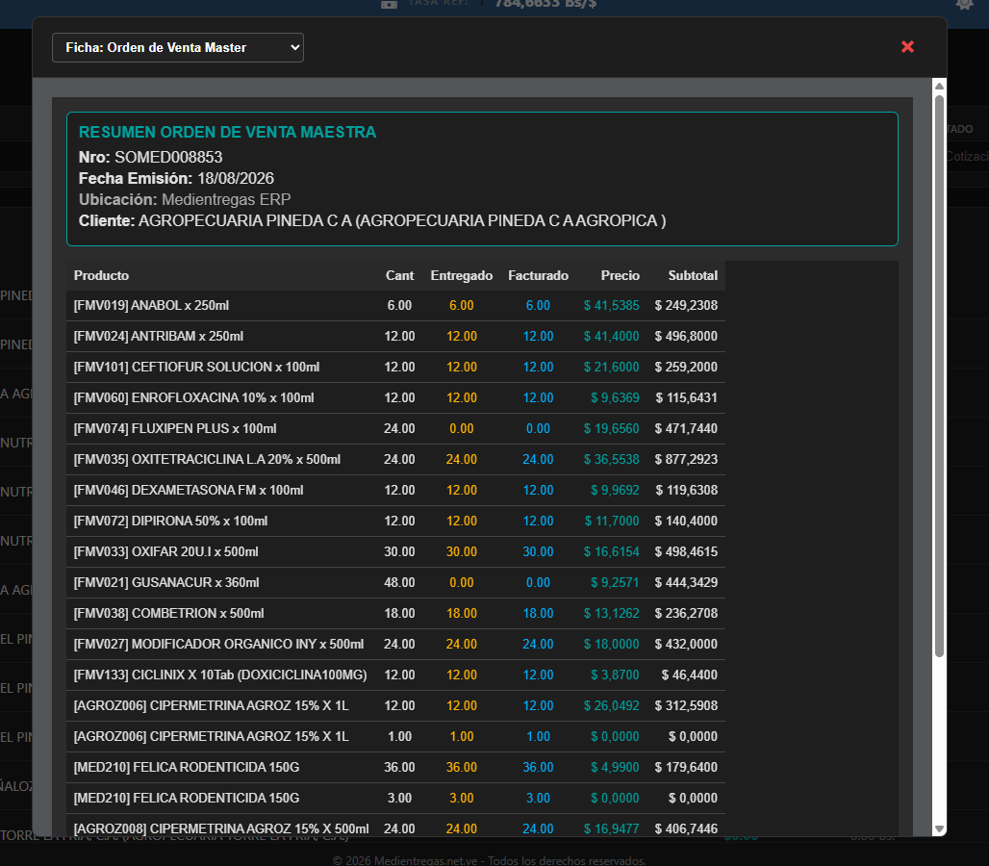
Task: Click FELICA RODENTICIDA quantity 36.00
Action: (x=399, y=768)
